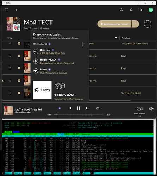The image size is (157, 176).
Task: Select the dbus-daemon --system process row
Action: (x=78, y=149)
